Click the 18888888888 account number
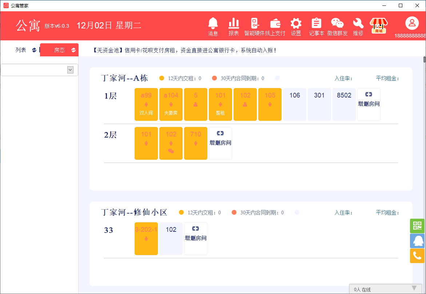 410,36
